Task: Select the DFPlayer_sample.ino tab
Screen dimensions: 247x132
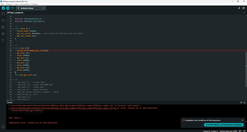Action: [15, 12]
